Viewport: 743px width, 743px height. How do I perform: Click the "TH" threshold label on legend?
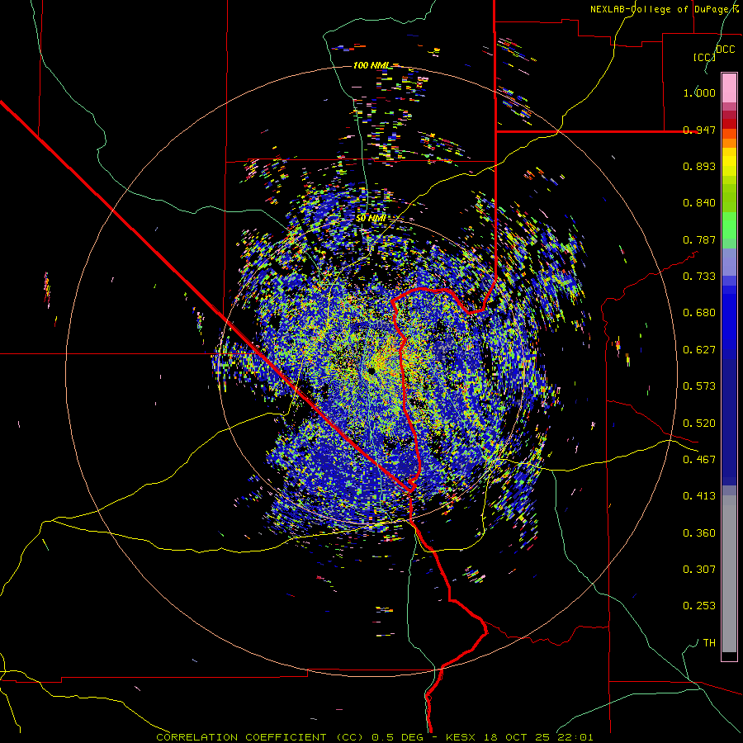point(709,643)
